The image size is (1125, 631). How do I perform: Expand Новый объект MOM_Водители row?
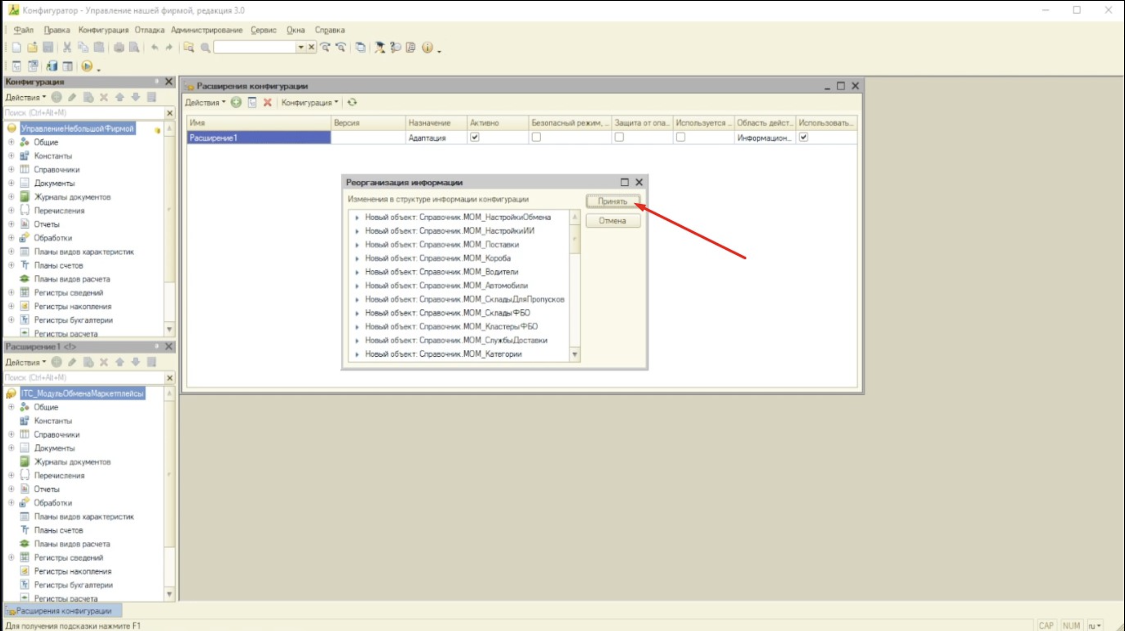357,272
